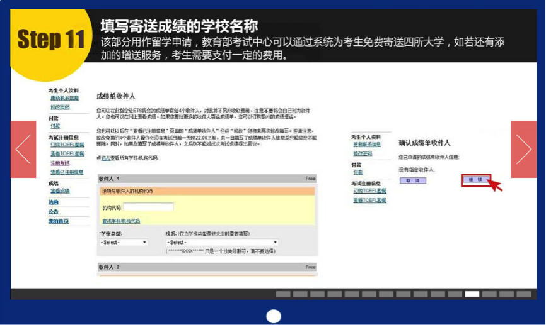
Task: Open the 查找学校/机构代码 link
Action: pyautogui.click(x=121, y=221)
